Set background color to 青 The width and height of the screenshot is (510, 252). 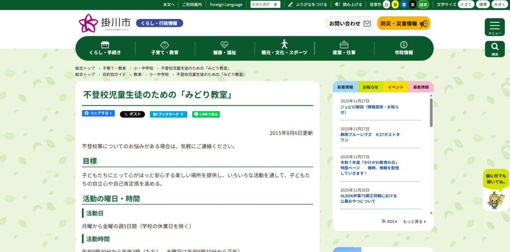[404, 4]
